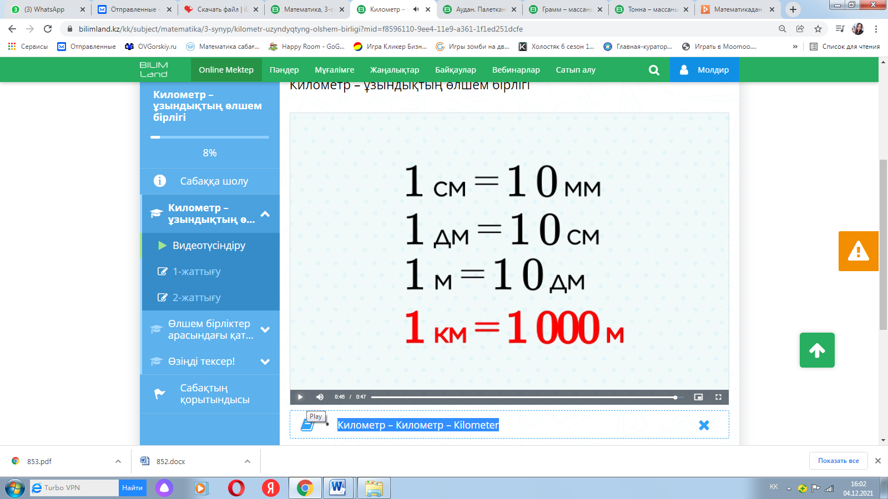Click the lesson progress bar at 8%
Screen dimensions: 888x499
pyautogui.click(x=210, y=137)
